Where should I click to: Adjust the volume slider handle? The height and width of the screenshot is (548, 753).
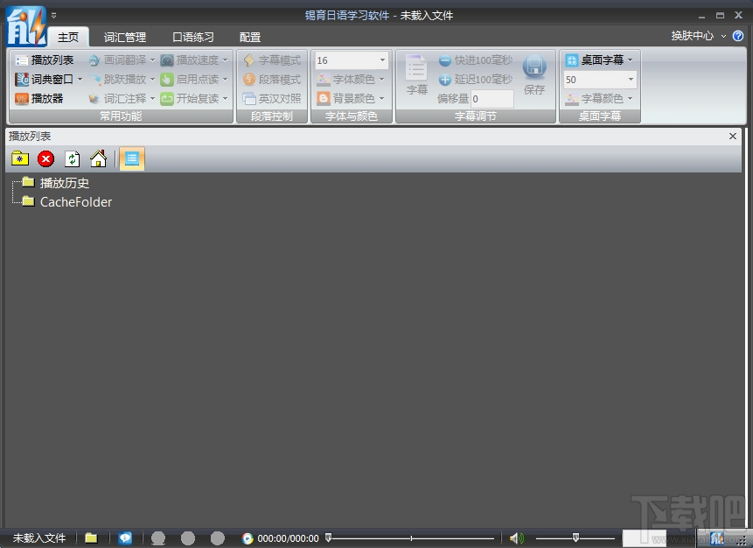click(x=575, y=537)
